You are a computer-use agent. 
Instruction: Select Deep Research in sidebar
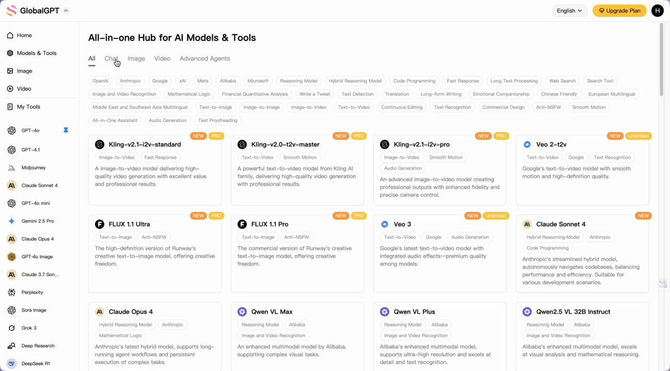click(38, 346)
